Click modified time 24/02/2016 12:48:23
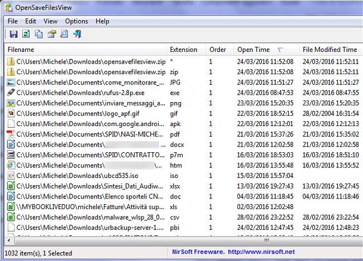 pyautogui.click(x=331, y=228)
